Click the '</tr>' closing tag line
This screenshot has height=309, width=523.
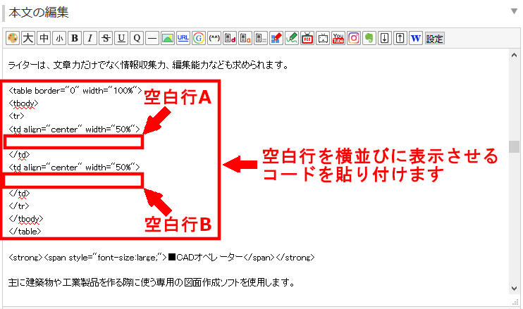click(19, 206)
